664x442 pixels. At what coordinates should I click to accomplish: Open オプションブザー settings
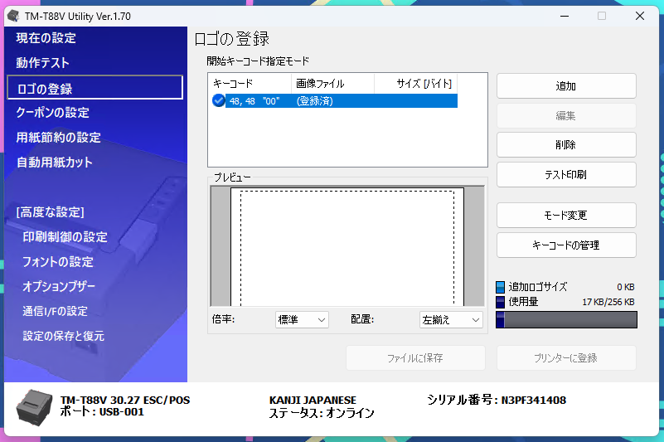59,286
